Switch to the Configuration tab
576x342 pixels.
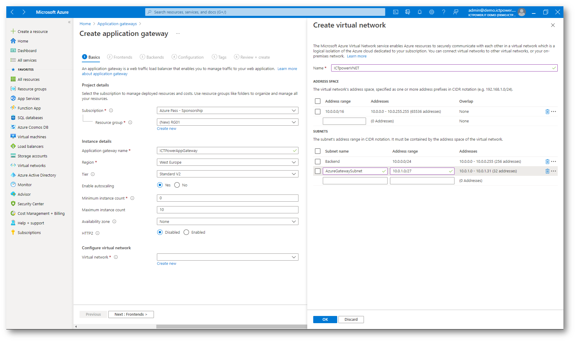[188, 57]
